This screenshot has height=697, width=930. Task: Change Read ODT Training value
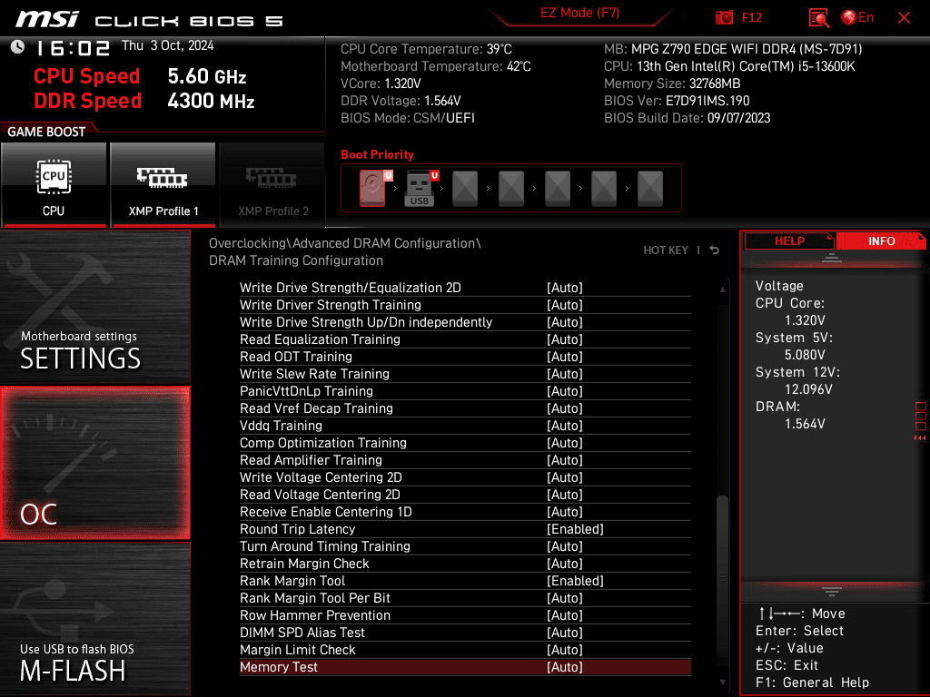565,356
